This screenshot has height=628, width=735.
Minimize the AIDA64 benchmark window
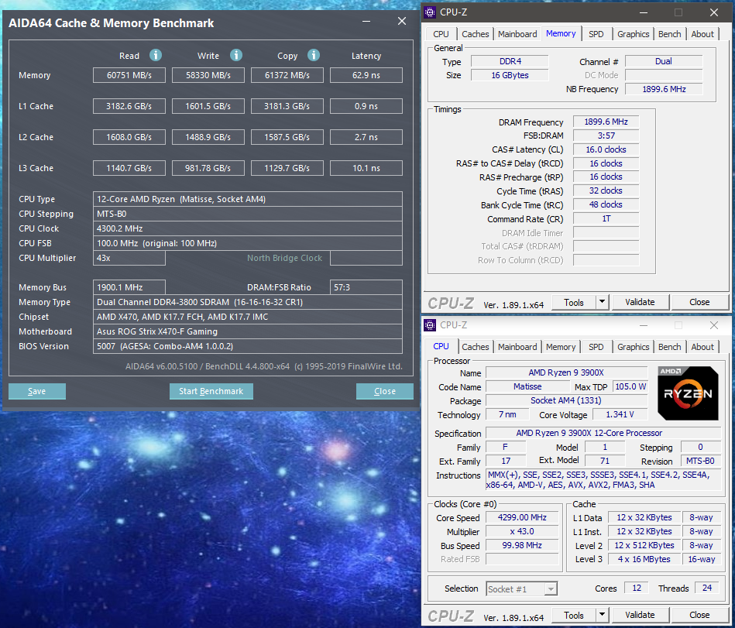366,21
